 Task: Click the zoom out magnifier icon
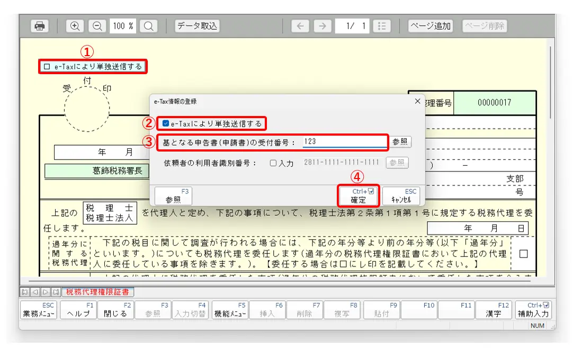click(x=97, y=26)
